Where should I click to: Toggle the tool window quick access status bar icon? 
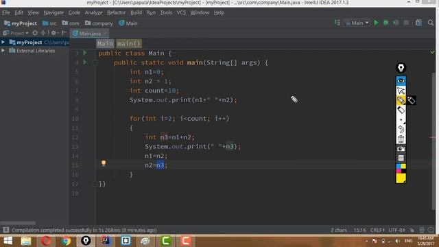coord(5,231)
